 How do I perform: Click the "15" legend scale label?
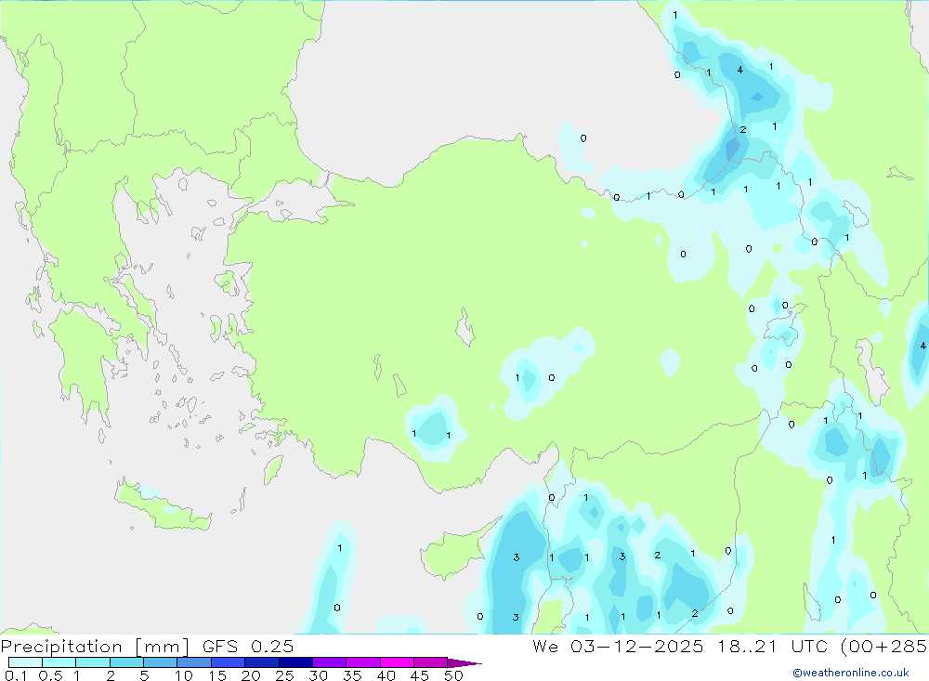pyautogui.click(x=217, y=675)
